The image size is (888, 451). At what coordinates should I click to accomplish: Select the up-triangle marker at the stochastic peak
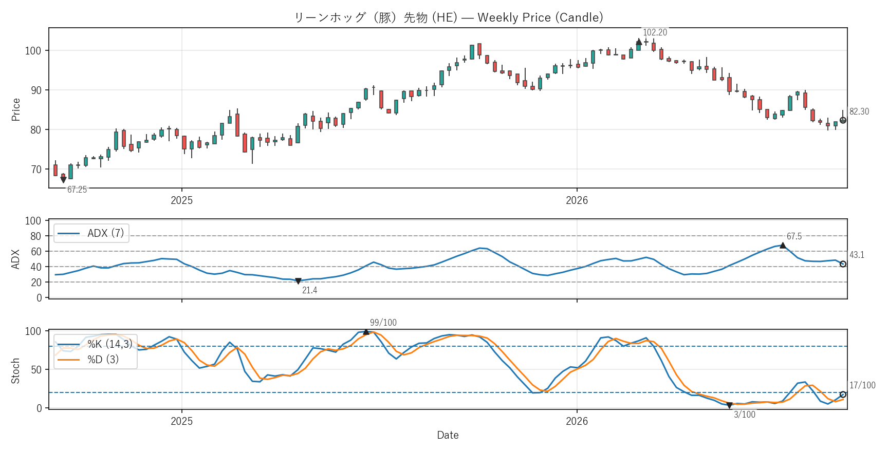(x=366, y=332)
